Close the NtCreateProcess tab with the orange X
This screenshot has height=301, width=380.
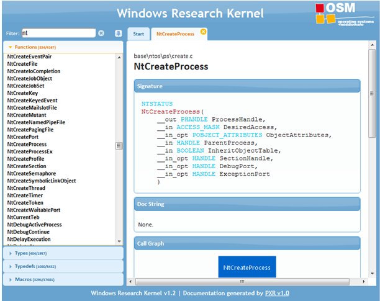[204, 32]
